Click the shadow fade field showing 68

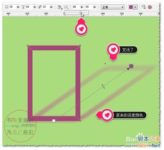(x=76, y=7)
